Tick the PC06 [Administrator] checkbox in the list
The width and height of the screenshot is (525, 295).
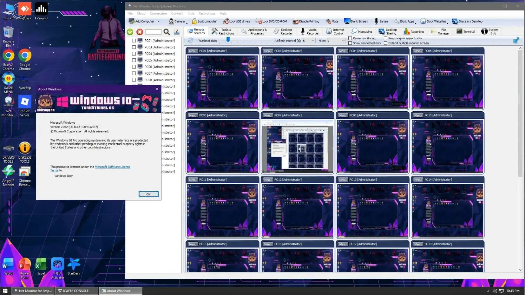point(134,67)
